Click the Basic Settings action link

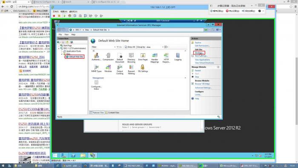click(201, 56)
